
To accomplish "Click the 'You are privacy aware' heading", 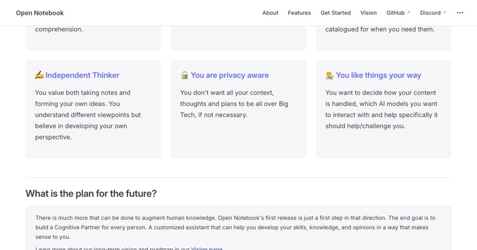I will tap(230, 75).
